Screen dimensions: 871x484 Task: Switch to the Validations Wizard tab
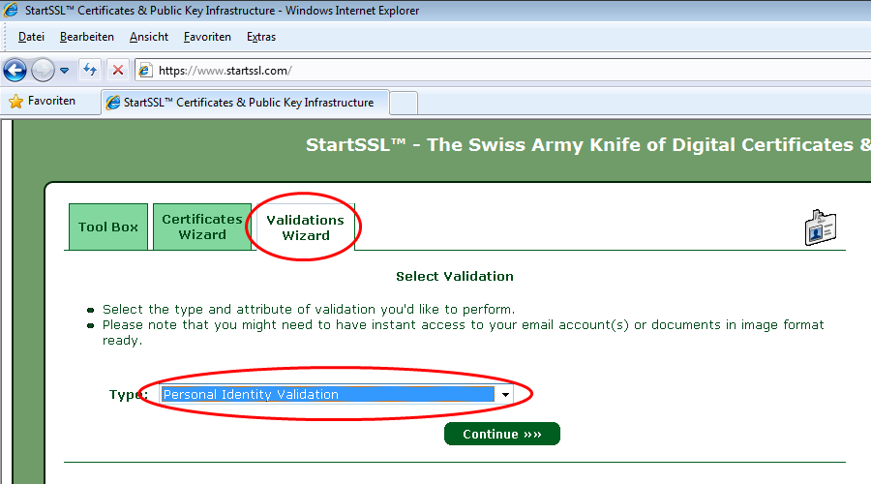pos(306,227)
